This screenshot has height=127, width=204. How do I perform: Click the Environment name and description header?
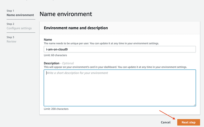point(76,28)
